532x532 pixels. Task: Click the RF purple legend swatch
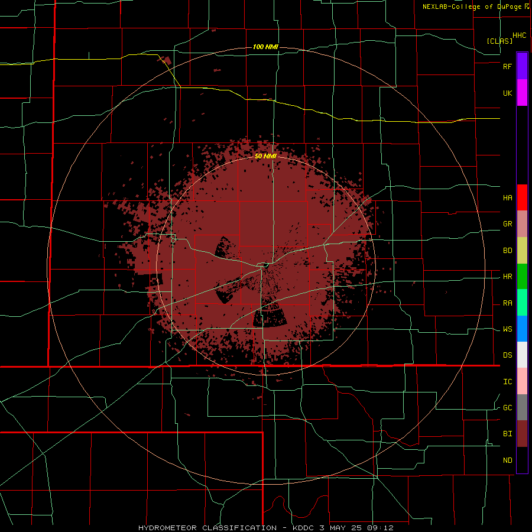coord(522,66)
